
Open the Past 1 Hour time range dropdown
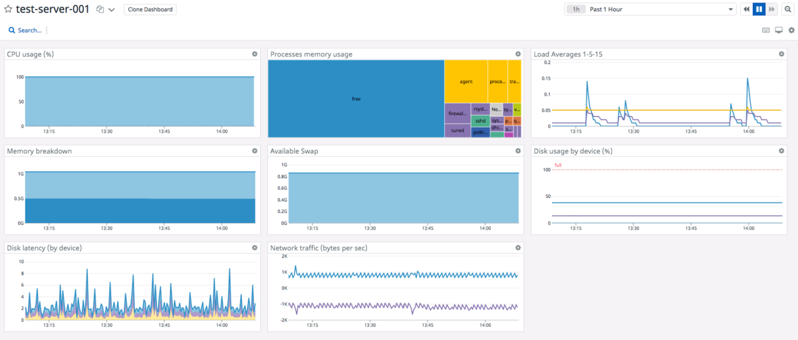[650, 9]
